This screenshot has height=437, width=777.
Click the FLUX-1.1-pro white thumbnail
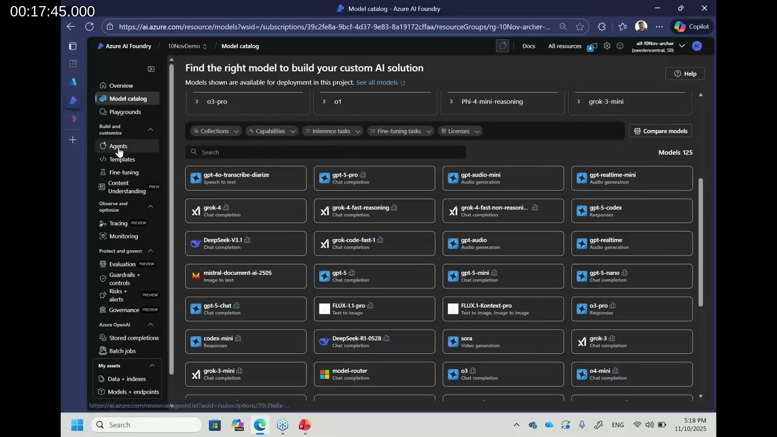324,309
